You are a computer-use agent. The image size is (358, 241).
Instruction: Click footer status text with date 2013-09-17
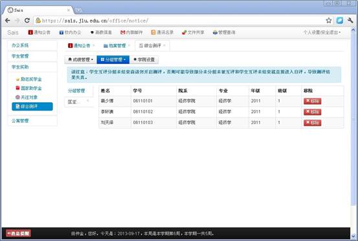coord(142,233)
